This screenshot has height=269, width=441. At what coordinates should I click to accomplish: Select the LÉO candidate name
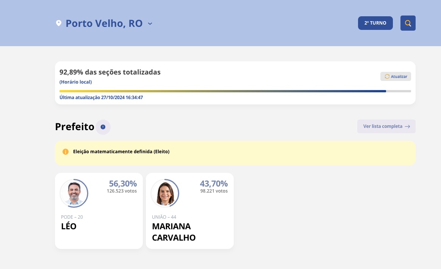pos(69,227)
